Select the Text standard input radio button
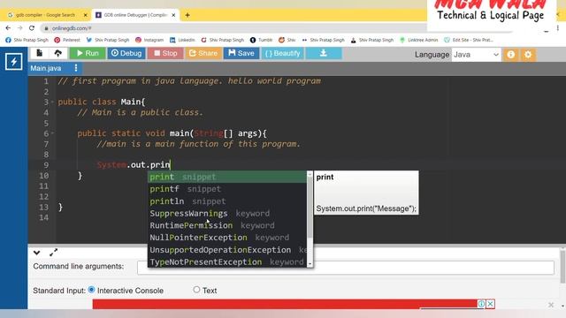566x318 pixels. click(x=196, y=290)
